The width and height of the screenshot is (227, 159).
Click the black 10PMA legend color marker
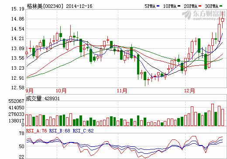pos(179,6)
